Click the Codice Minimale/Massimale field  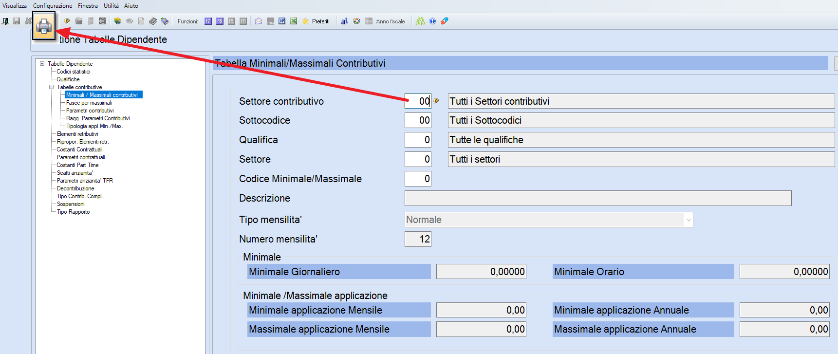coord(418,179)
